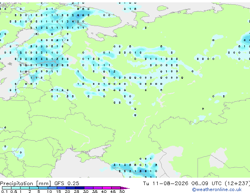Image resolution: width=250 pixels, height=193 pixels.
Task: Pick legend swatch between 30 and 35
Action: [x=88, y=188]
